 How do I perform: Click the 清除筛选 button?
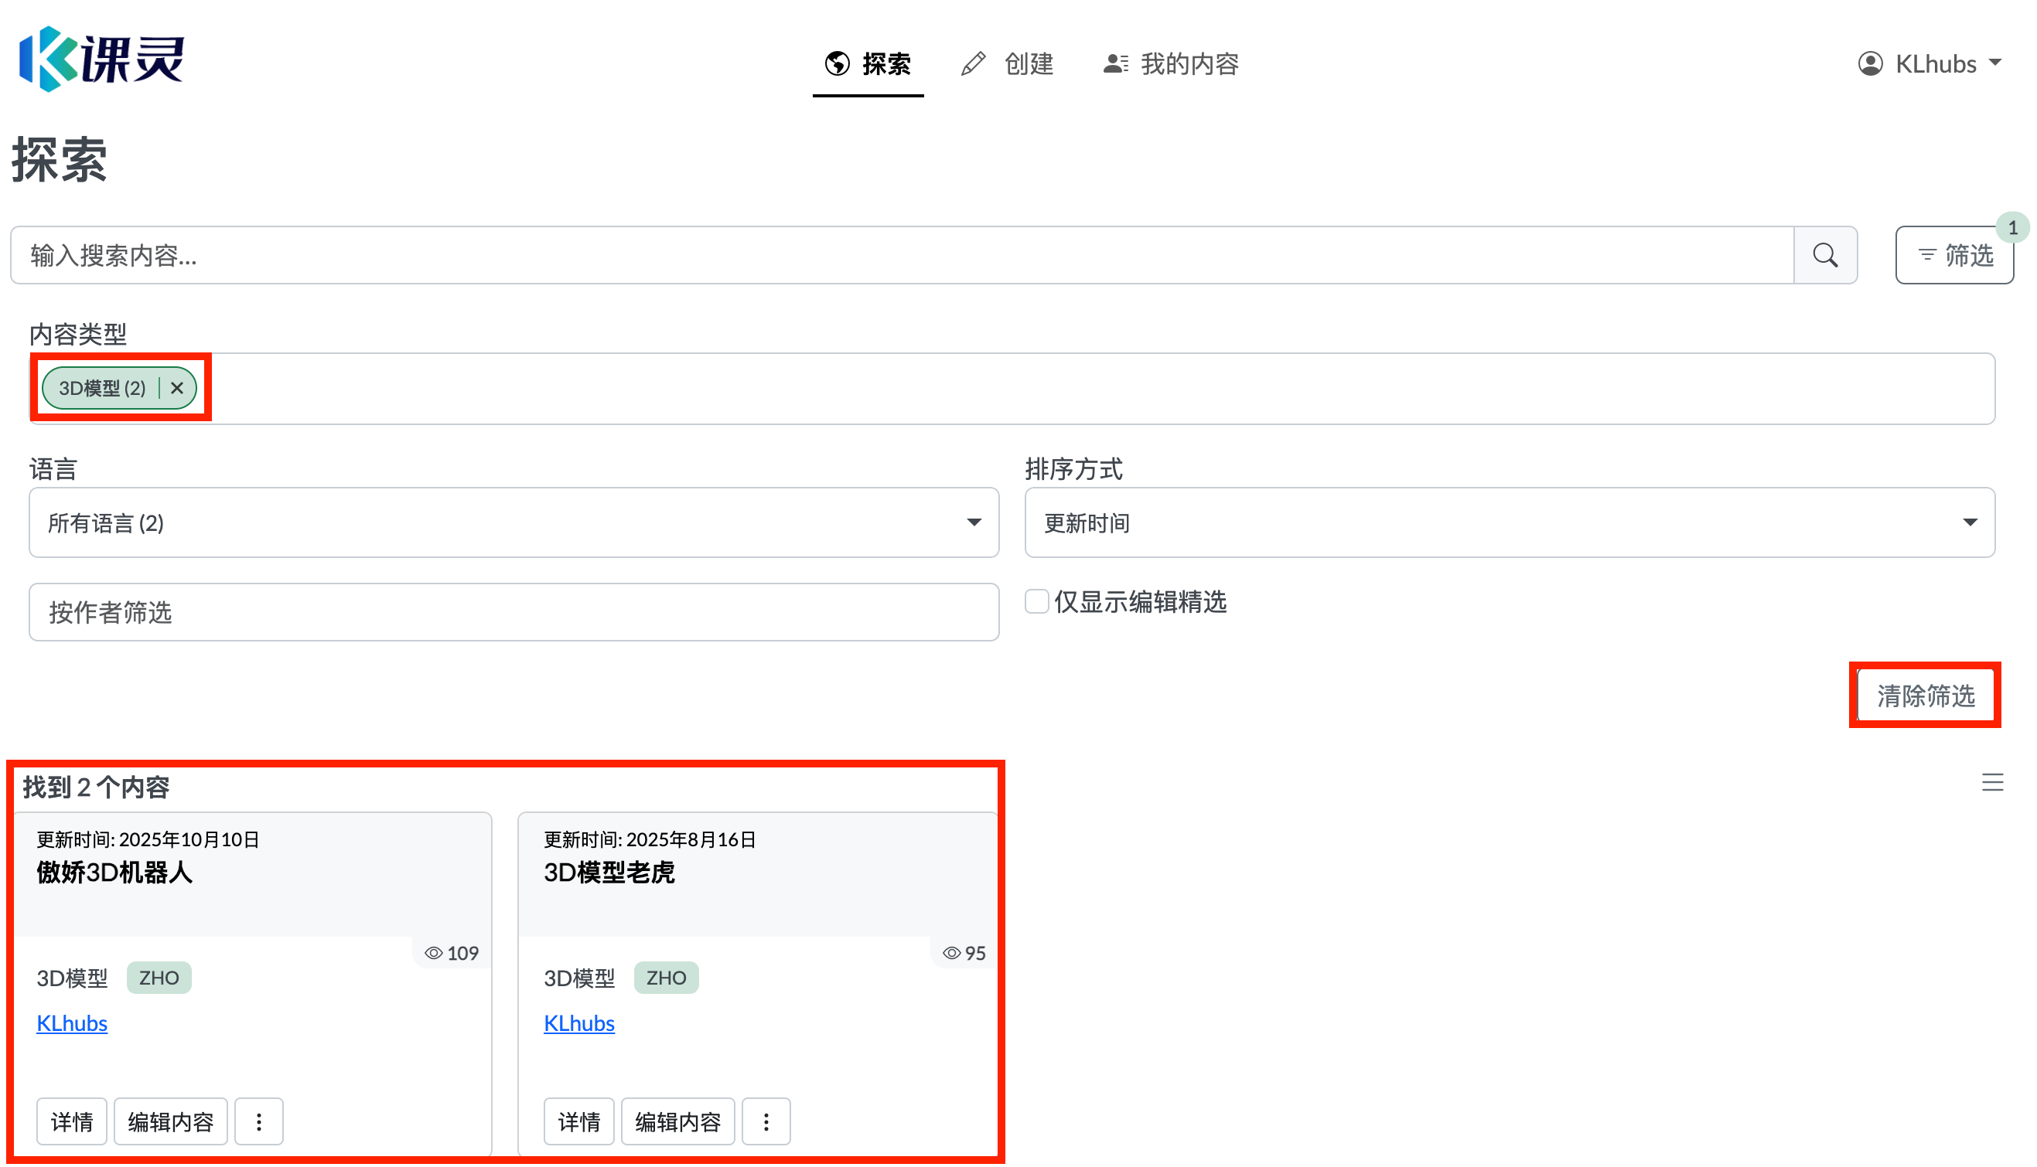[x=1925, y=696]
